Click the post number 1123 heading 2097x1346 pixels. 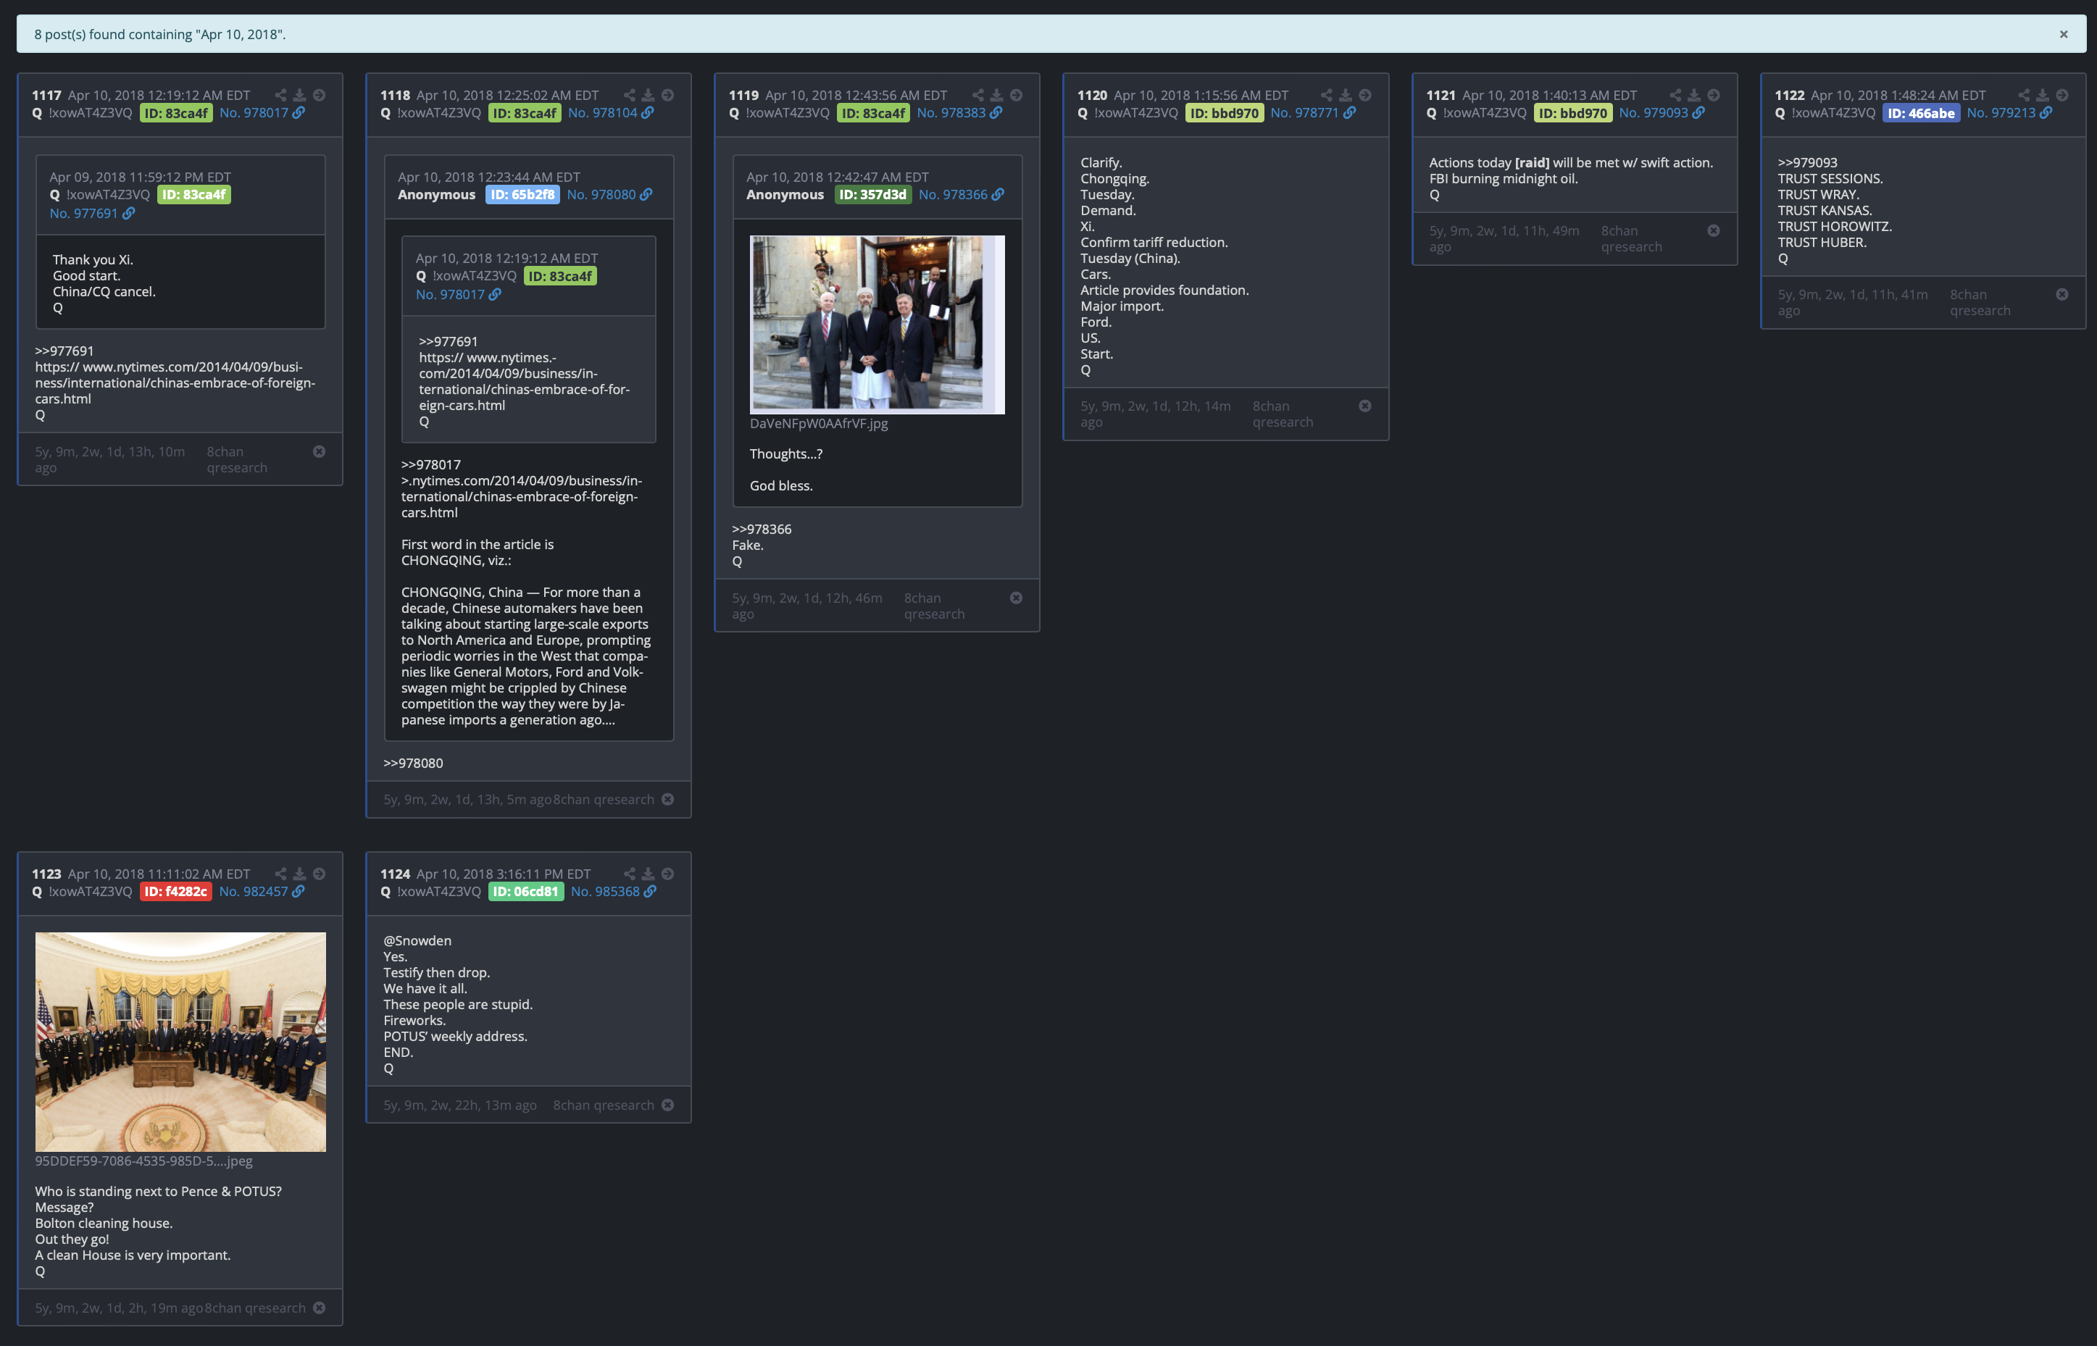(46, 874)
